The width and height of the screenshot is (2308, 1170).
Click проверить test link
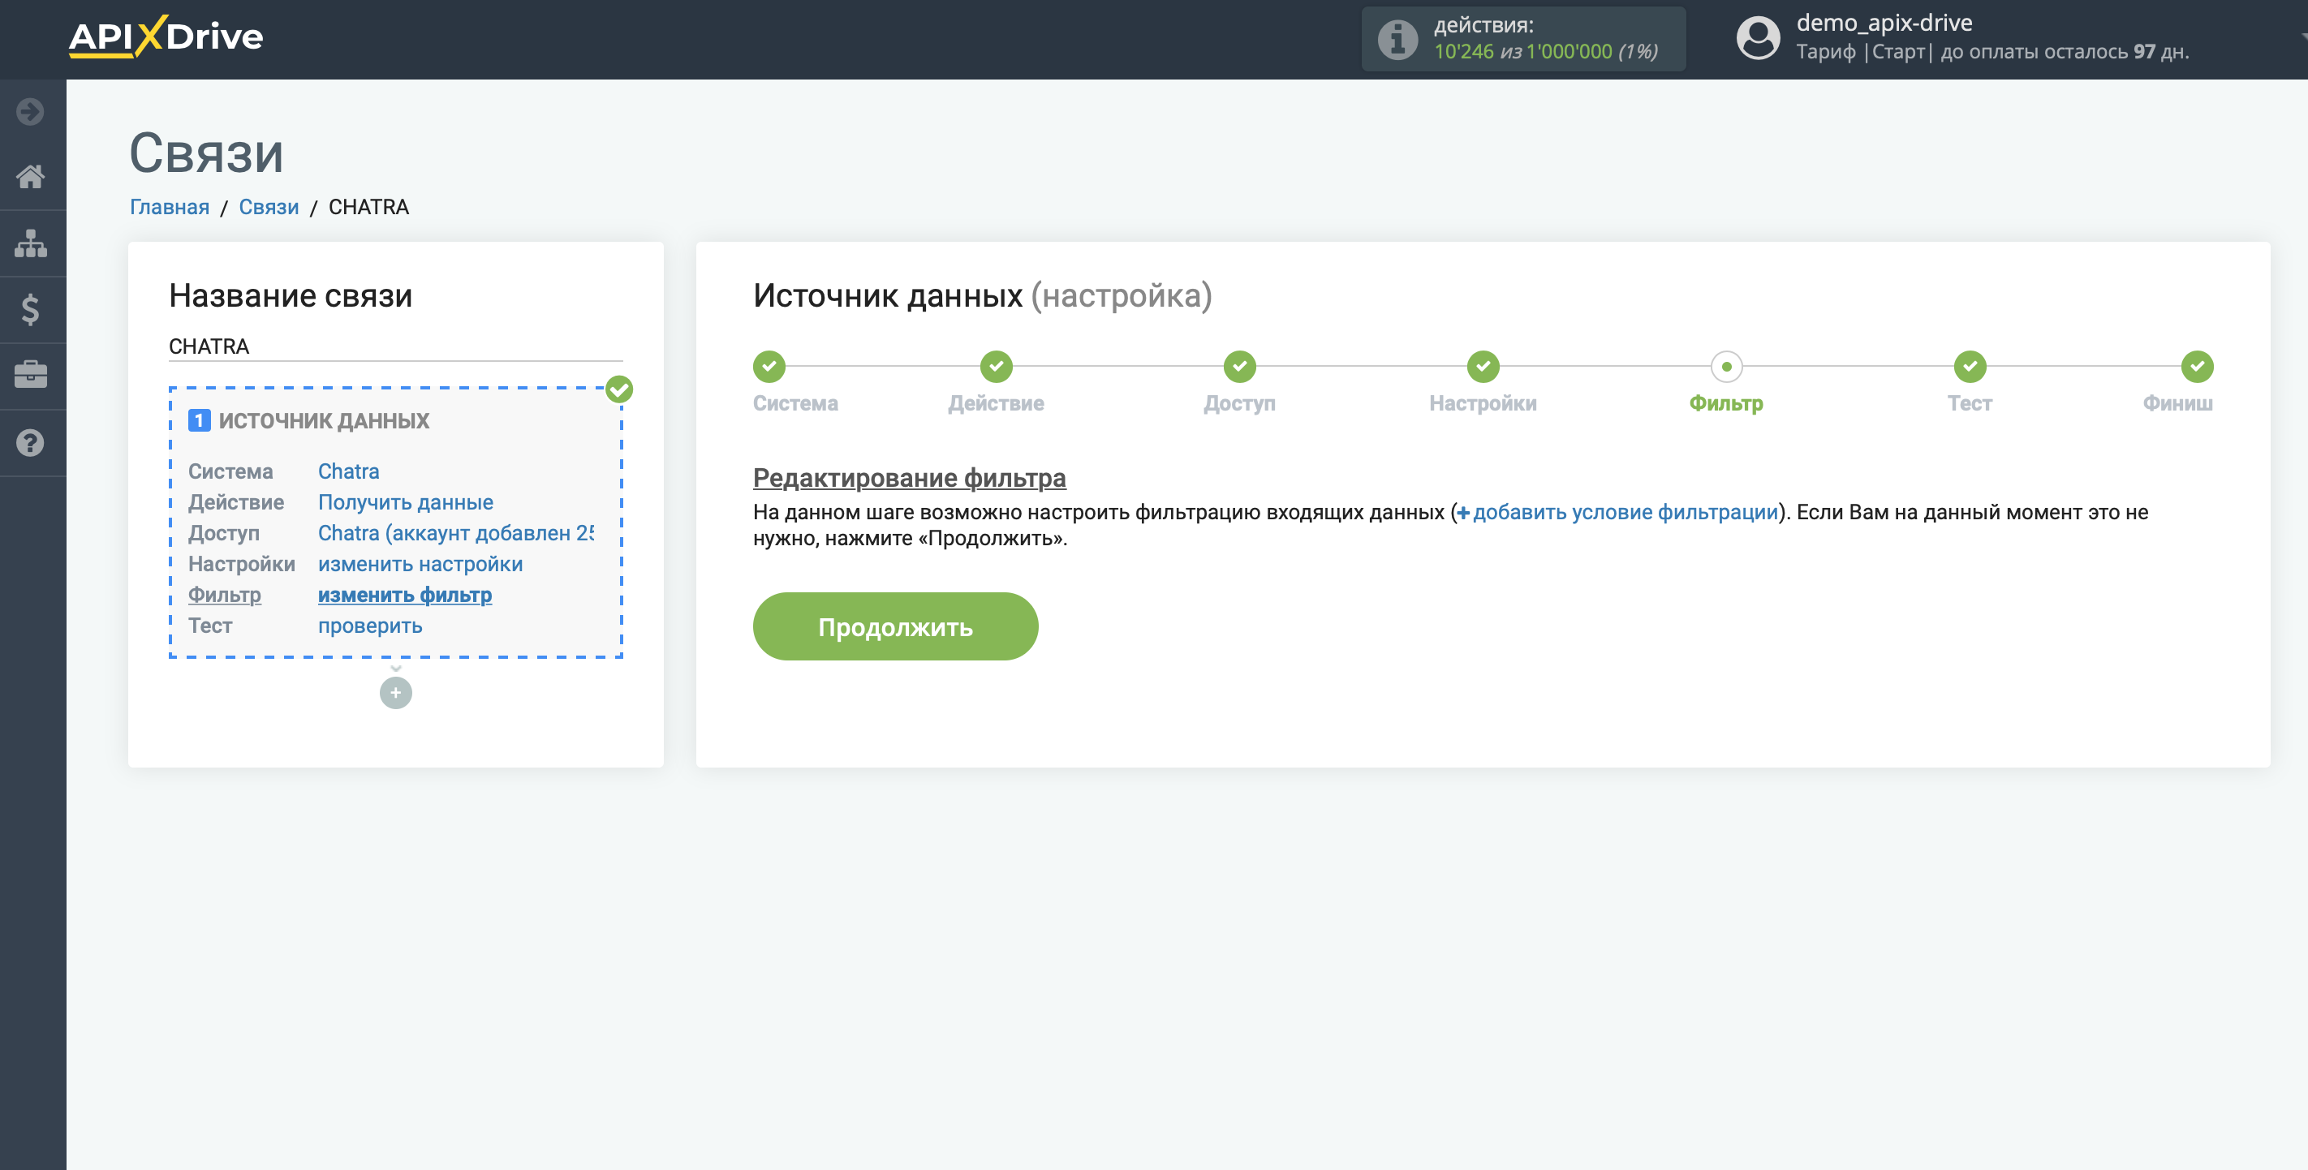click(370, 626)
